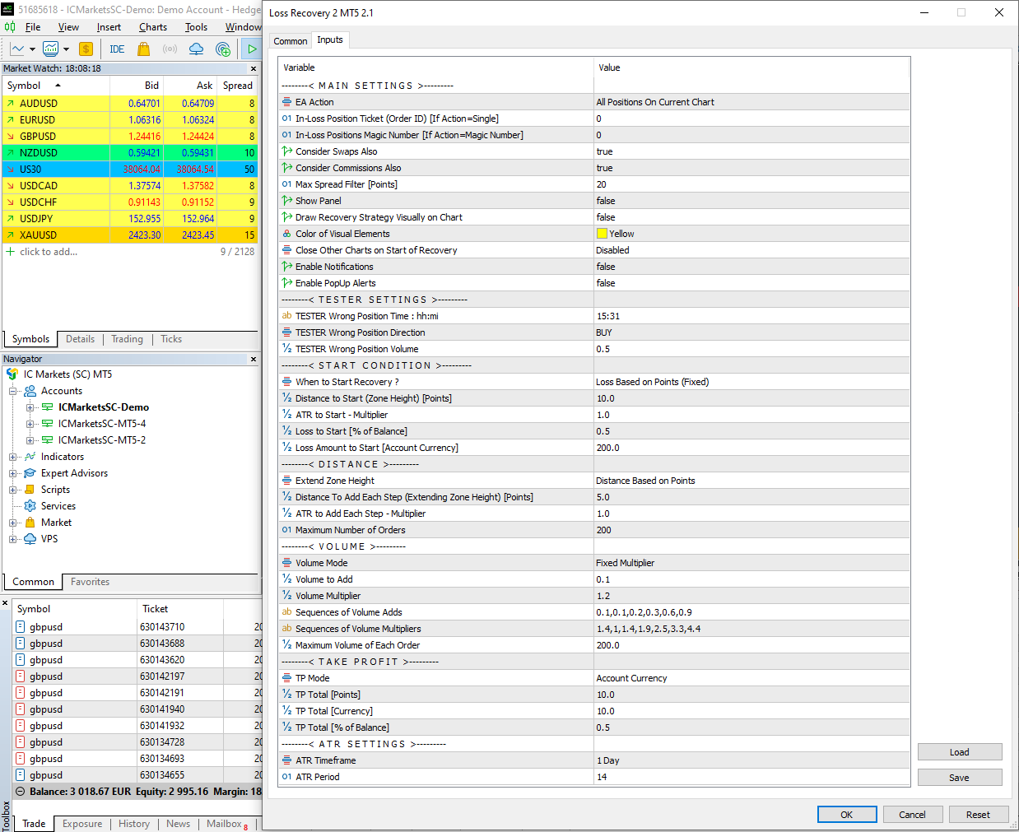Click the Services gear icon in Navigator
Viewport: 1019px width, 832px height.
[x=30, y=506]
